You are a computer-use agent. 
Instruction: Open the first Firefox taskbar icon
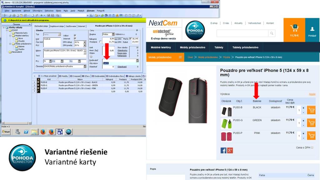tap(43, 132)
